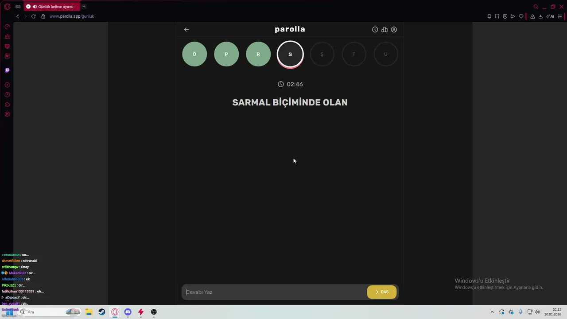Select the green P letter circle
Viewport: 567px width, 319px height.
pyautogui.click(x=226, y=54)
